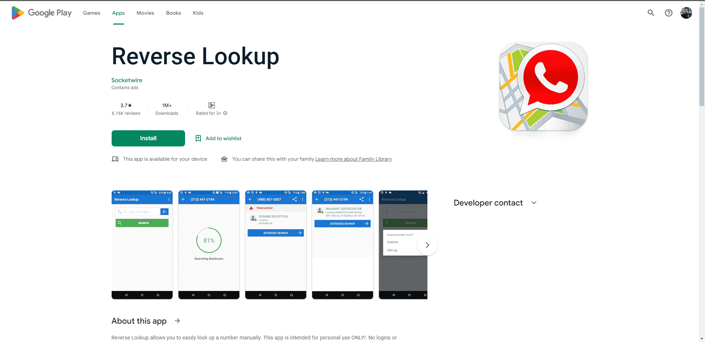Screen dimensions: 705x342
Task: Click the wishlist bookmark icon
Action: (x=198, y=138)
